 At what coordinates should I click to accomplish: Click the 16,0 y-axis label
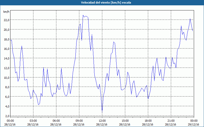point(7,49)
